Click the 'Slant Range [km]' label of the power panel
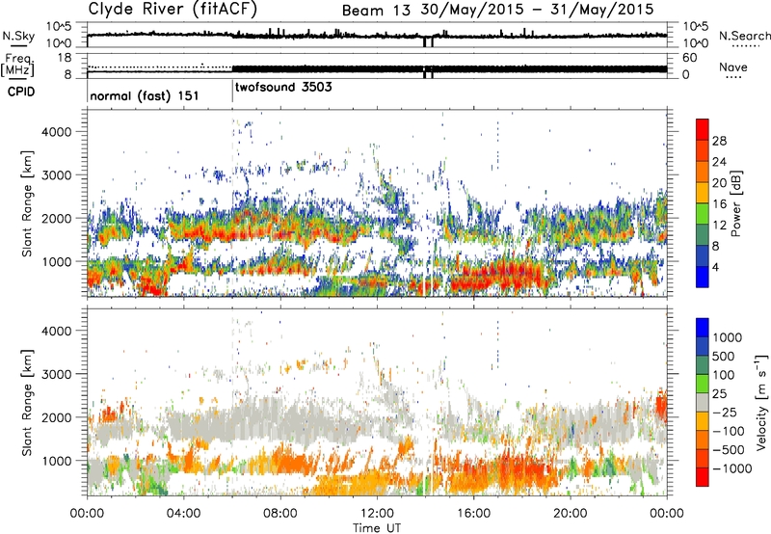771x534 pixels. (28, 203)
